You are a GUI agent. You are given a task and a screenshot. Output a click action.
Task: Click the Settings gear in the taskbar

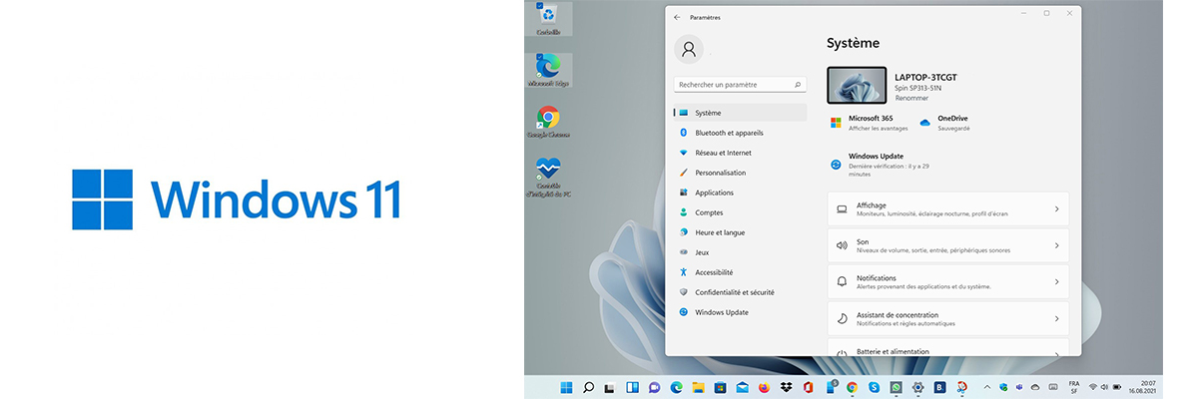(x=917, y=387)
